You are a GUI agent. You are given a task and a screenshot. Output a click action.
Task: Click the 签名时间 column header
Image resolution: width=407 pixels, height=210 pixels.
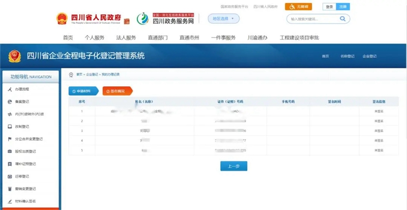pos(335,102)
